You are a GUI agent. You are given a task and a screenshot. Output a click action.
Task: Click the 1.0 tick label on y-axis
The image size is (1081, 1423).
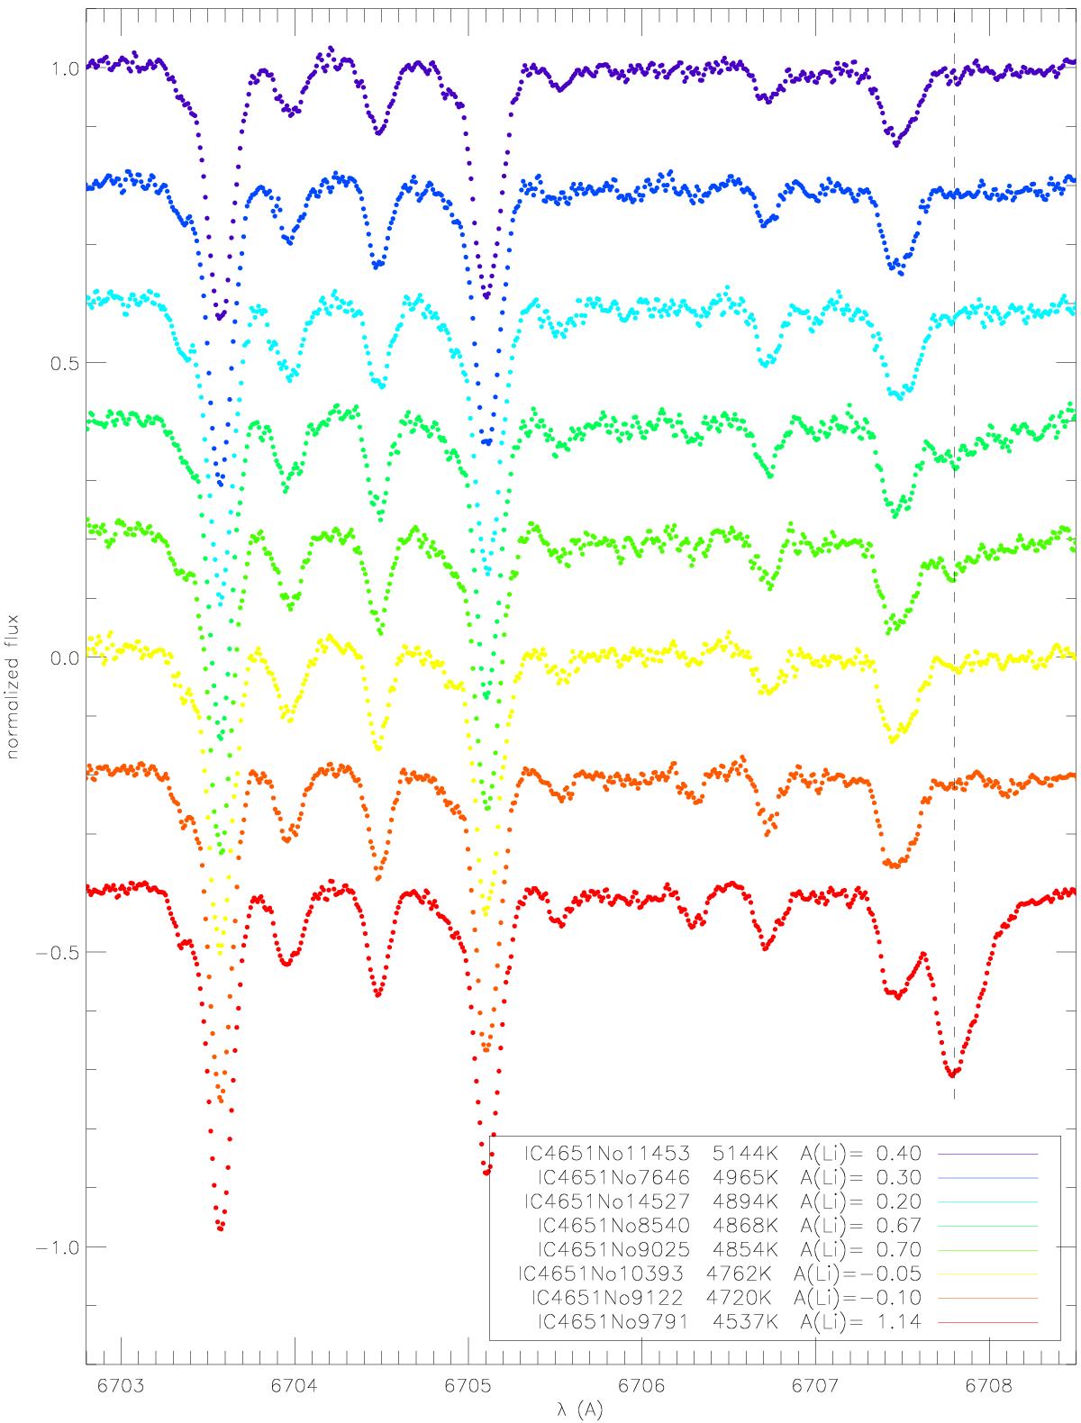(x=68, y=68)
